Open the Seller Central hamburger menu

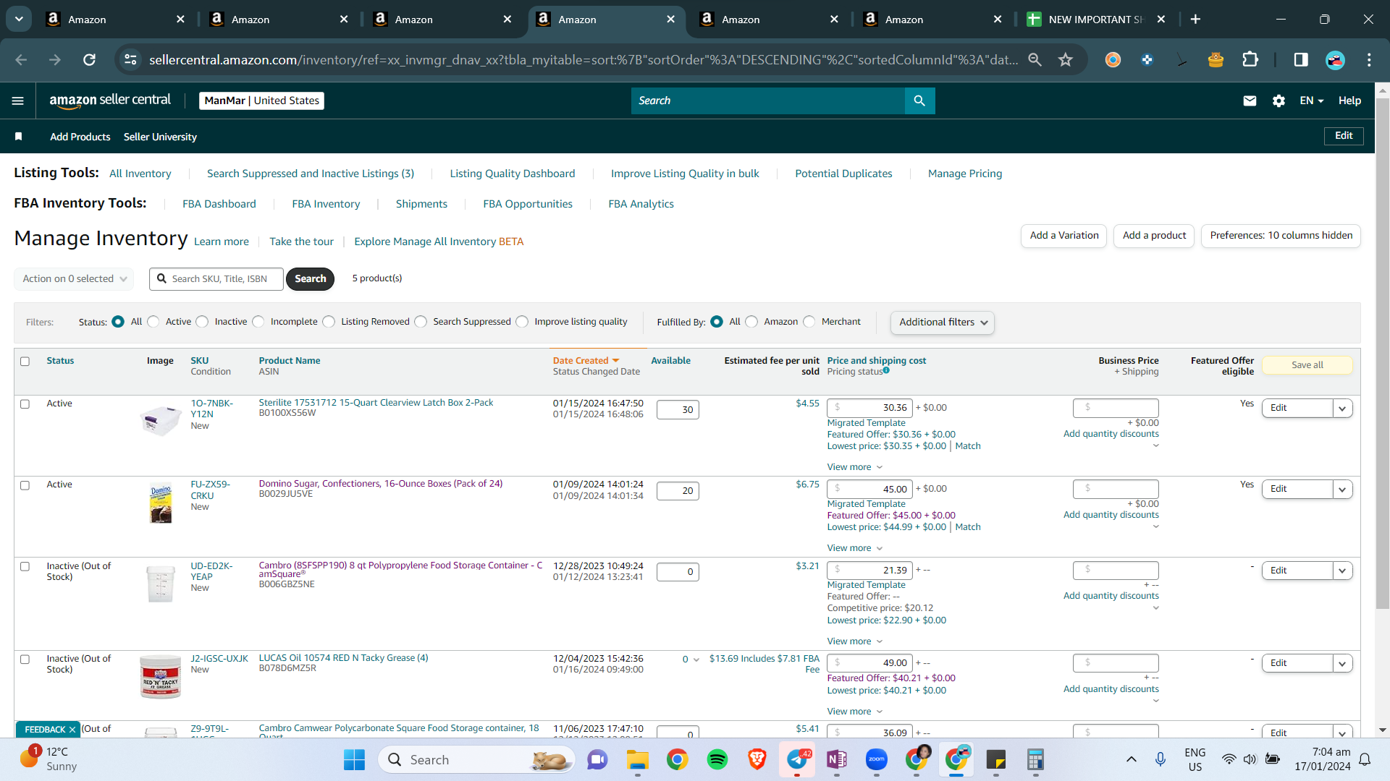18,101
